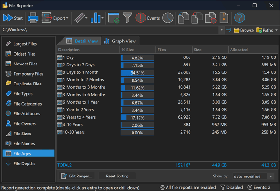Sort by Allocated column header

(x=253, y=50)
